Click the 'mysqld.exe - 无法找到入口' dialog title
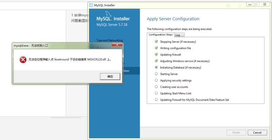 point(31,46)
